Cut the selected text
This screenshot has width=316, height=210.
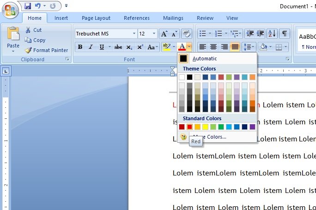(x=33, y=30)
